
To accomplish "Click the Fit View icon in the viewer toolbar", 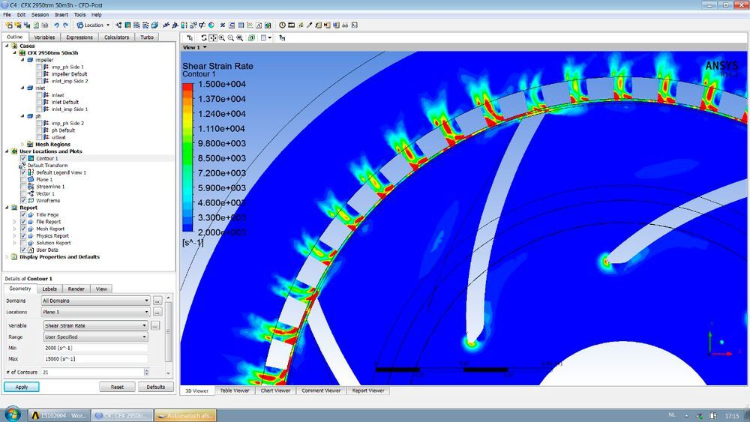I will point(240,37).
